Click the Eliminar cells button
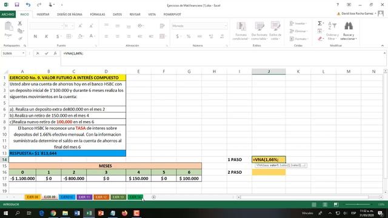 coord(299,31)
